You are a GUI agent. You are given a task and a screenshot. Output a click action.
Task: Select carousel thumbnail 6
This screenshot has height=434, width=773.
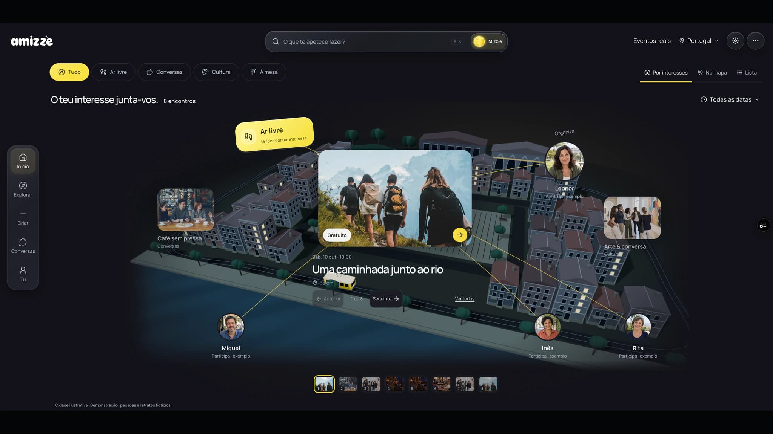pyautogui.click(x=441, y=384)
